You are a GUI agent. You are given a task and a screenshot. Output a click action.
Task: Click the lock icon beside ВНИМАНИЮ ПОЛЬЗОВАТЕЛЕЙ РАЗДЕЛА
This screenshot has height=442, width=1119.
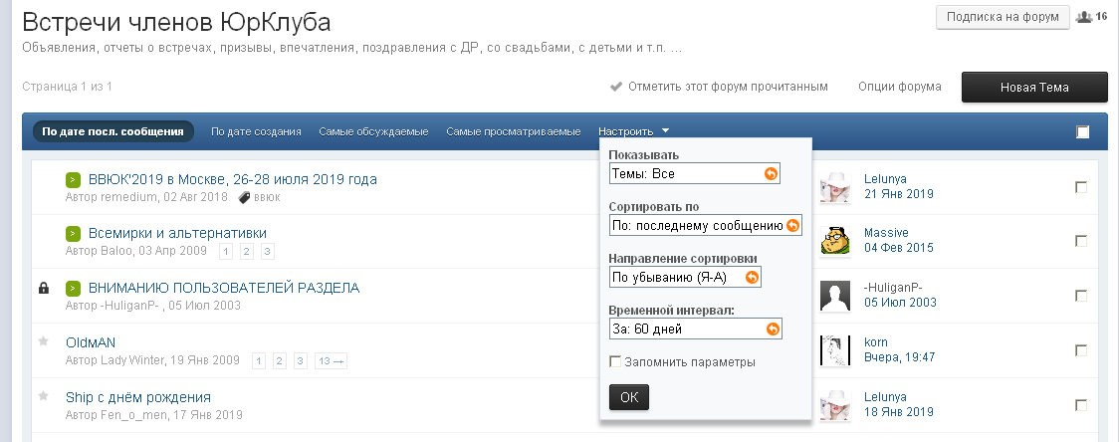point(43,288)
